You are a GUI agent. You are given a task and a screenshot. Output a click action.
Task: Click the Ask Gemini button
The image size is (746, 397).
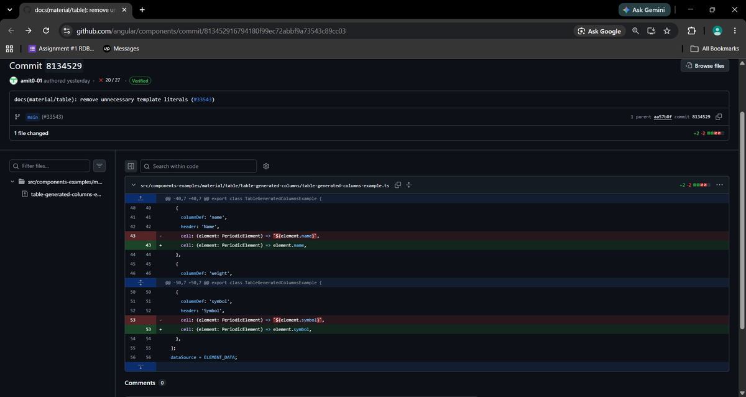645,10
